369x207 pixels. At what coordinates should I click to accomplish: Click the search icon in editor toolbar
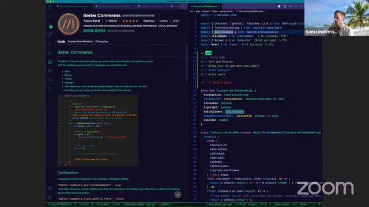[x=285, y=6]
